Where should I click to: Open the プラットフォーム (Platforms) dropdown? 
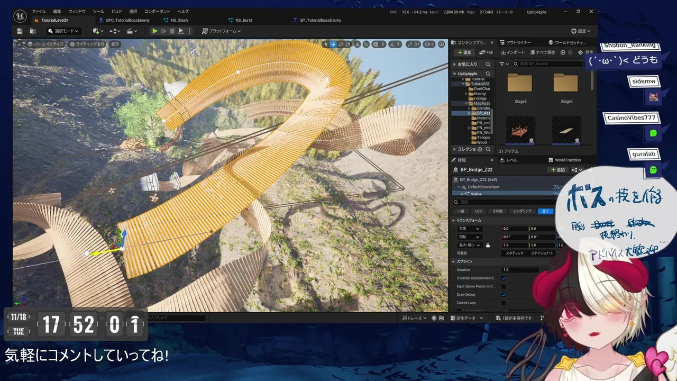(x=222, y=31)
